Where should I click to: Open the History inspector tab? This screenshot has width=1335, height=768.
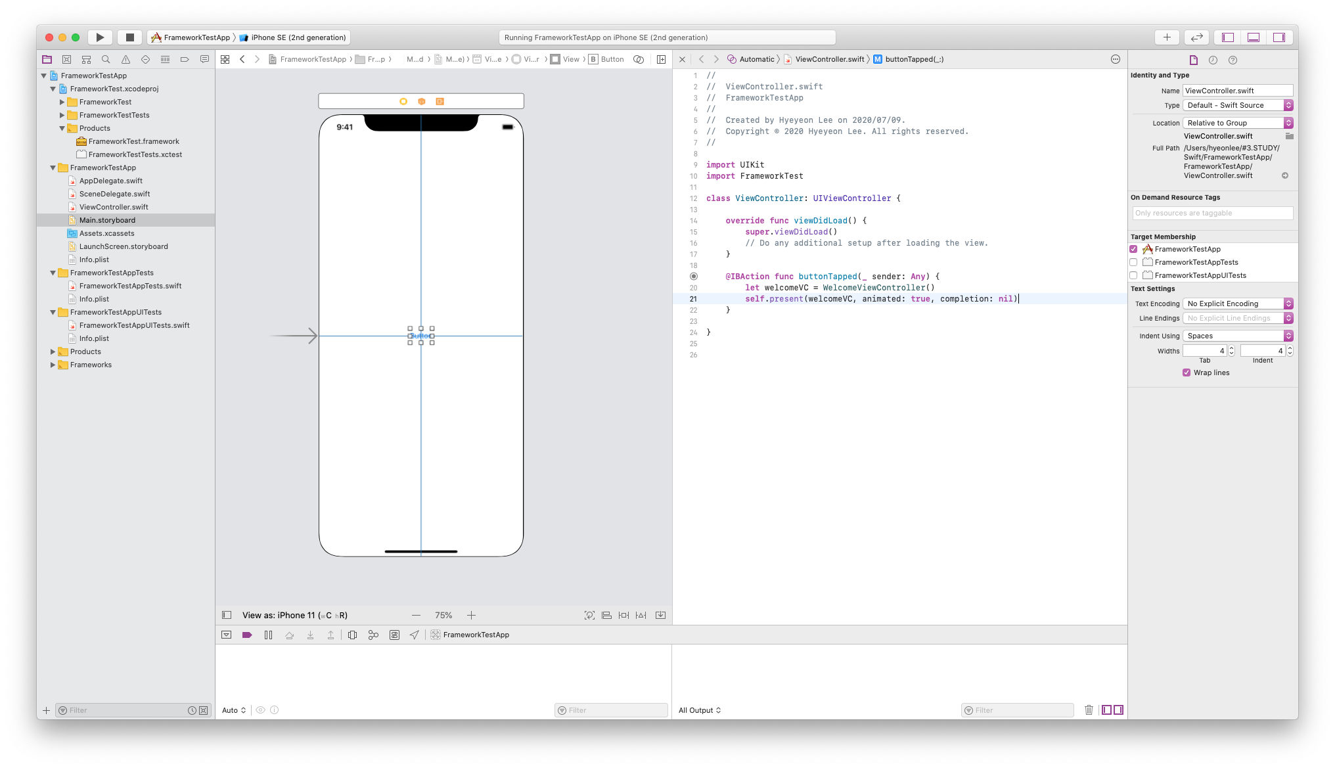coord(1213,60)
